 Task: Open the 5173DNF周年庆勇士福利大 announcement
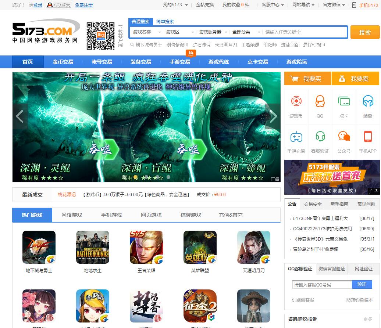(320, 218)
